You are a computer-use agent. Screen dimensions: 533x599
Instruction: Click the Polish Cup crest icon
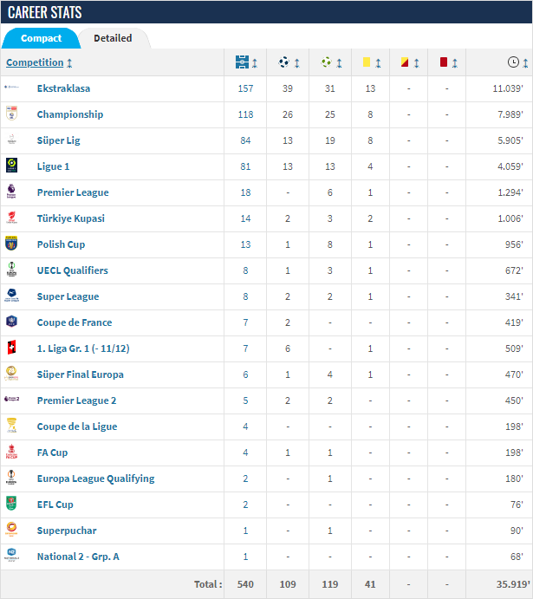coord(11,244)
